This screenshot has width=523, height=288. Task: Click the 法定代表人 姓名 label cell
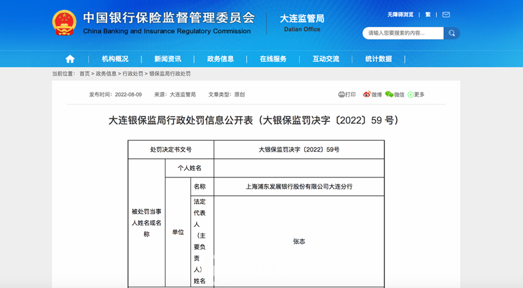[202, 242]
